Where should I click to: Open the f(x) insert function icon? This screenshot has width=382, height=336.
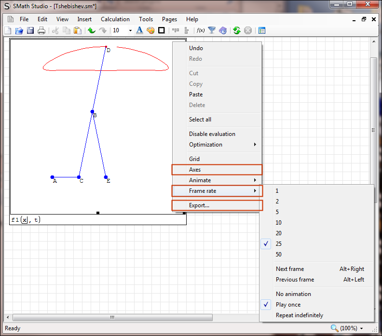pyautogui.click(x=201, y=30)
